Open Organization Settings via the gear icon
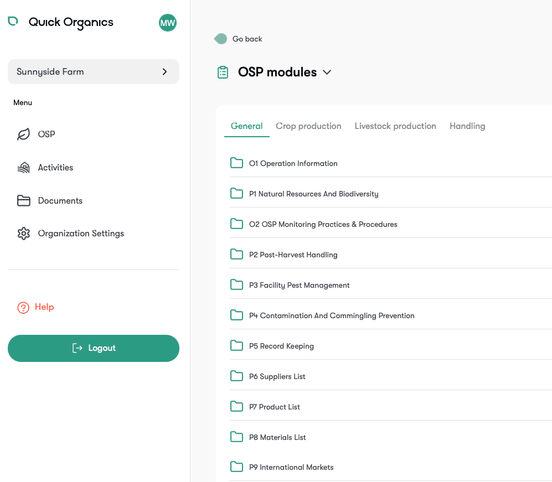The image size is (552, 482). [x=23, y=233]
